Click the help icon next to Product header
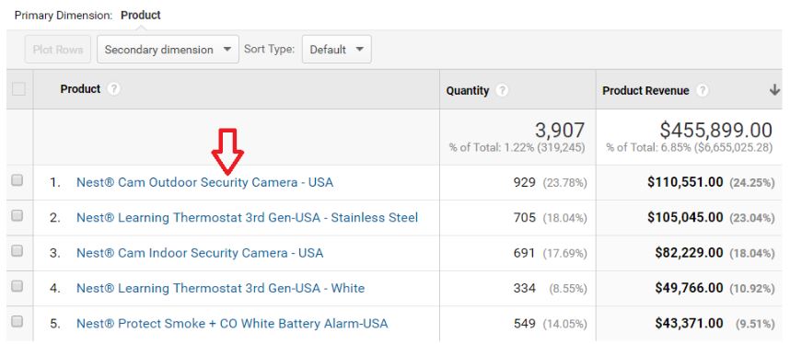790x344 pixels. pos(114,89)
